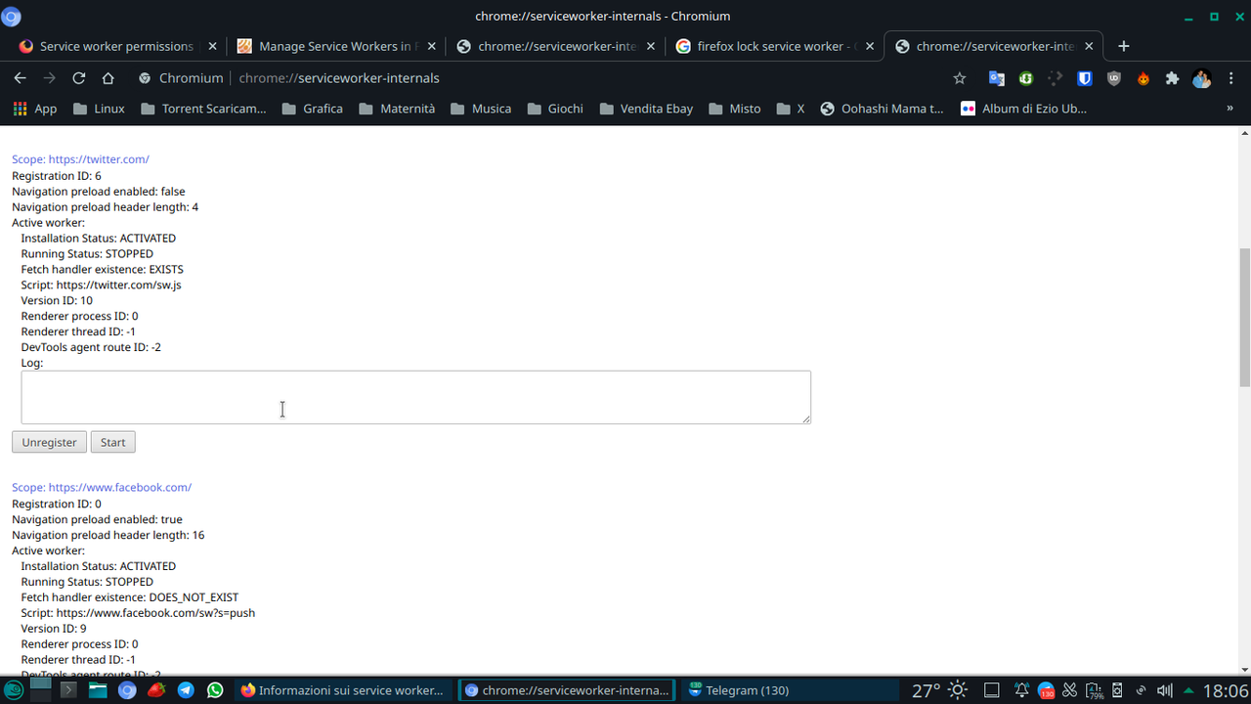Screen dimensions: 1251x704
Task: Open the virtual desktop pager
Action: 40,690
